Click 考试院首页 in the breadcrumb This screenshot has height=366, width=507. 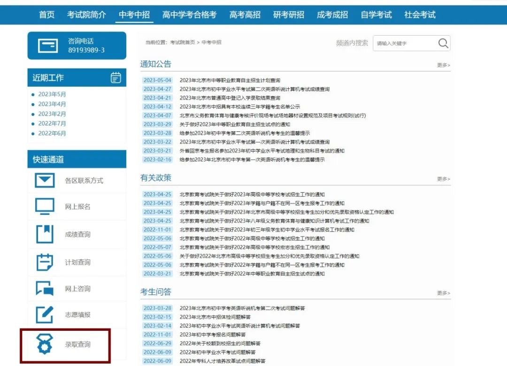182,42
